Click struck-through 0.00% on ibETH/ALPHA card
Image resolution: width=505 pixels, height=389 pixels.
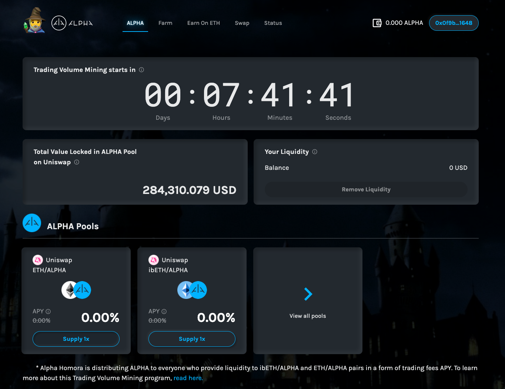pyautogui.click(x=157, y=320)
